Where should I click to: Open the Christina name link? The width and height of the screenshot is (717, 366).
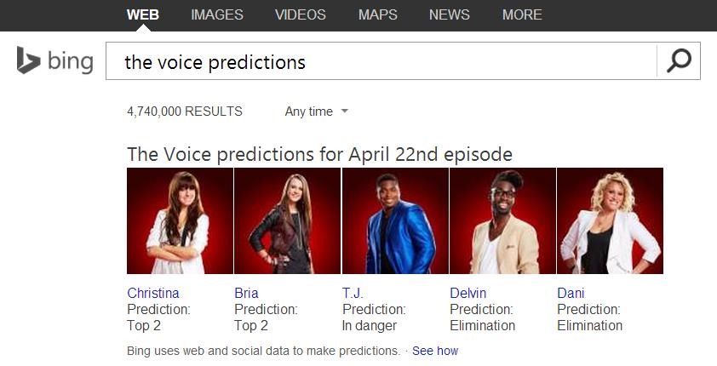(153, 294)
